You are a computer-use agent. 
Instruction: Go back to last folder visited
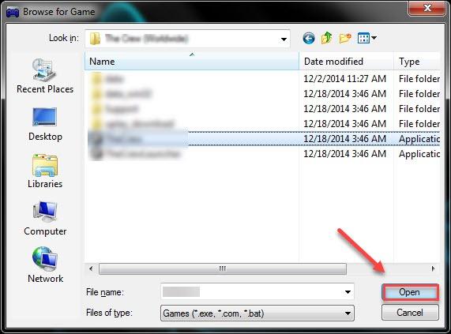(309, 38)
